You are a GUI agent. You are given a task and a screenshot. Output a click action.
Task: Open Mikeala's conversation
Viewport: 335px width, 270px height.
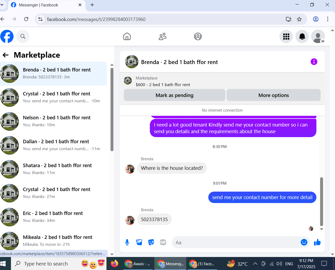pyautogui.click(x=53, y=240)
